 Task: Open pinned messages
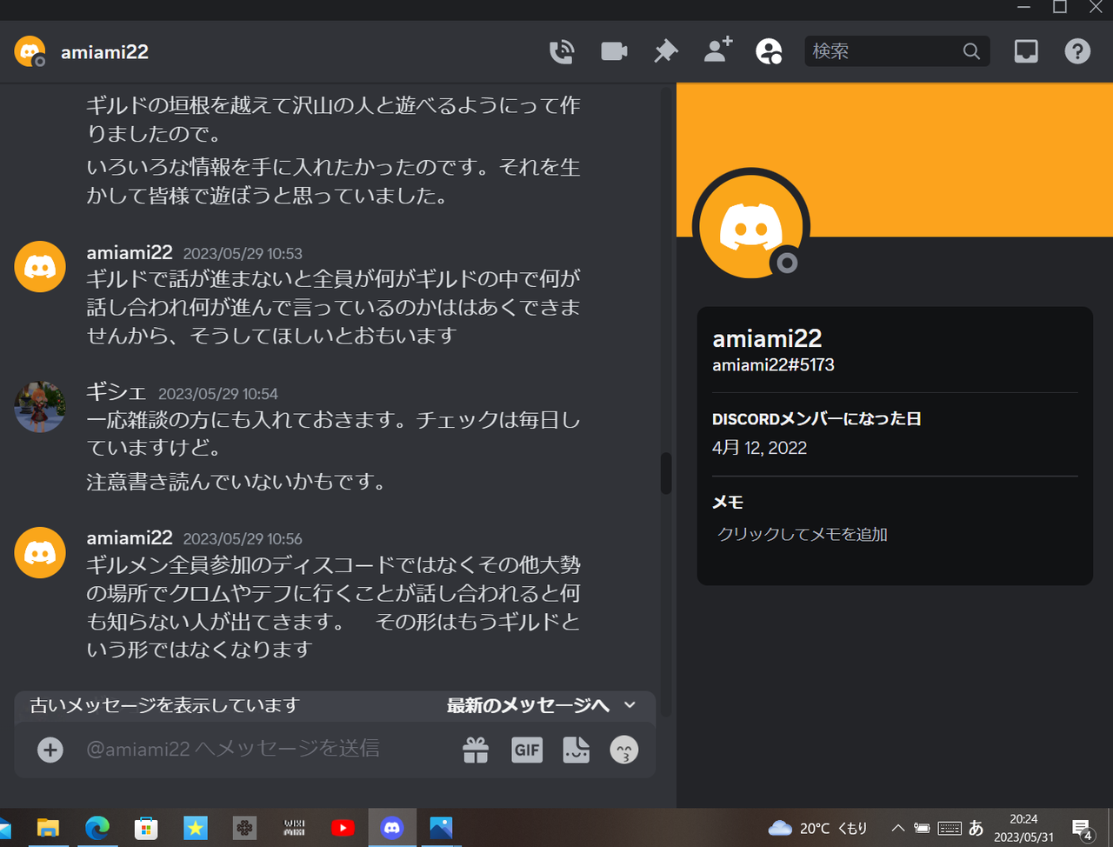point(666,51)
